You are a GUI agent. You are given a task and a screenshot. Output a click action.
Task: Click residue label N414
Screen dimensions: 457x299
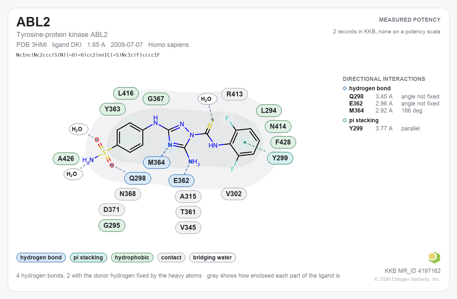278,127
